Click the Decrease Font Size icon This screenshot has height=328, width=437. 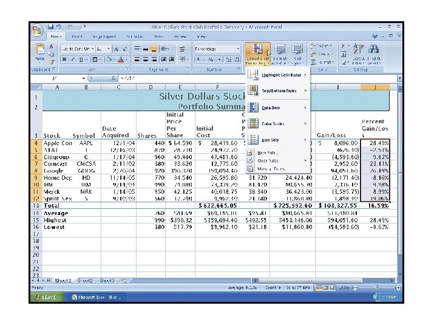[x=124, y=49]
